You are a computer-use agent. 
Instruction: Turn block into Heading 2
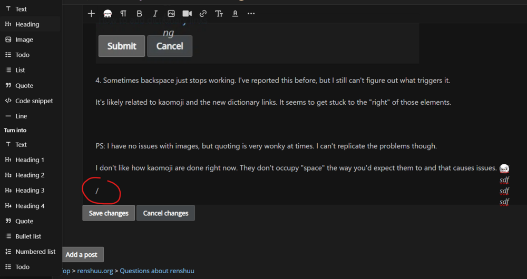[30, 175]
